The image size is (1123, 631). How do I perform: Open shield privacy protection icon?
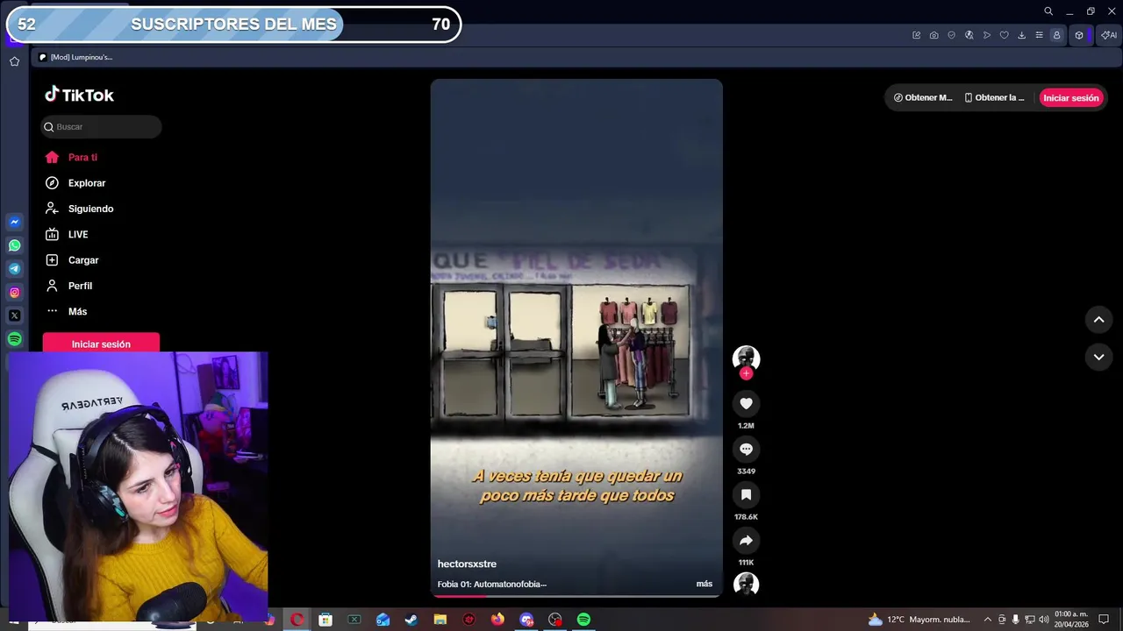point(951,35)
